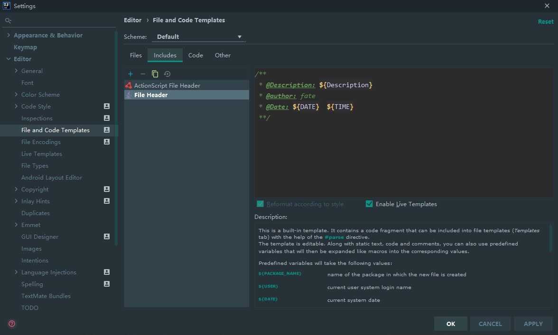Click the CANCEL button
Screen dimensions: 558x335
(491, 324)
